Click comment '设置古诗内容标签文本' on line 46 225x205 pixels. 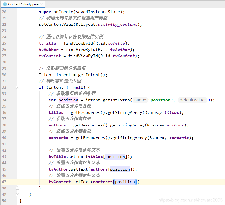78,175
